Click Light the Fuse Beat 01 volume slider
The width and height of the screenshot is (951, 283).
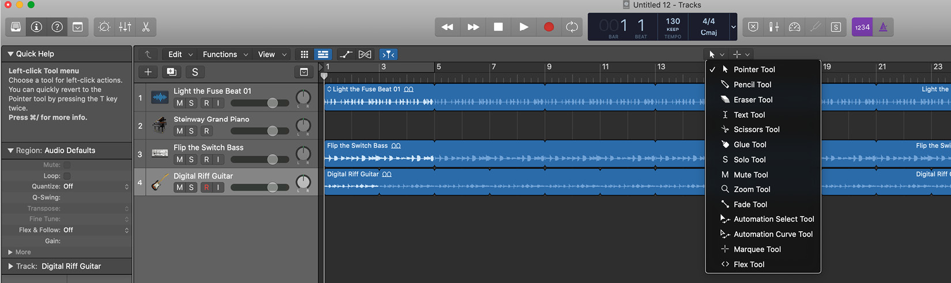pyautogui.click(x=260, y=103)
